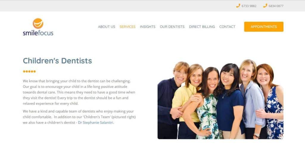The image size is (305, 152).
Task: Open the Contact page
Action: point(227,27)
